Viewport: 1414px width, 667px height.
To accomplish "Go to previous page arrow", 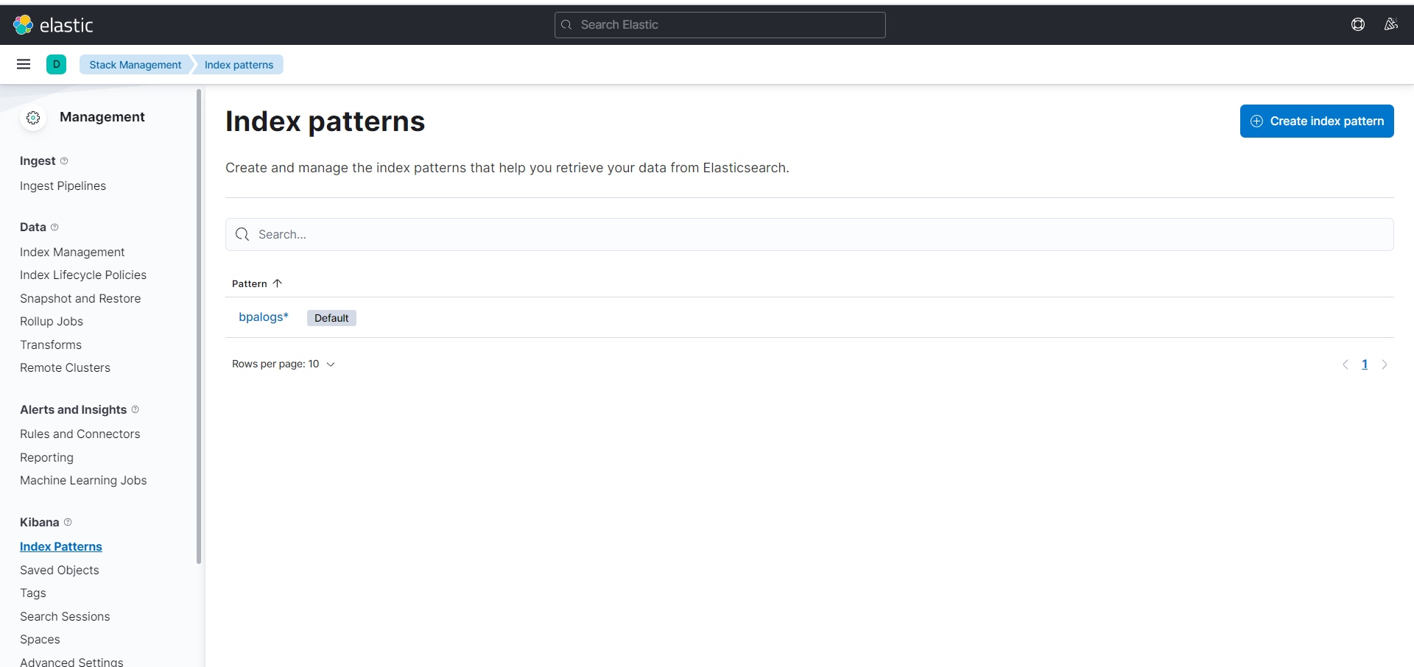I will [x=1346, y=364].
